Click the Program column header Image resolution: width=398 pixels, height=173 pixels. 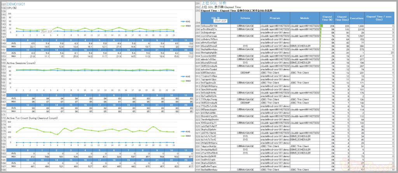(274, 19)
